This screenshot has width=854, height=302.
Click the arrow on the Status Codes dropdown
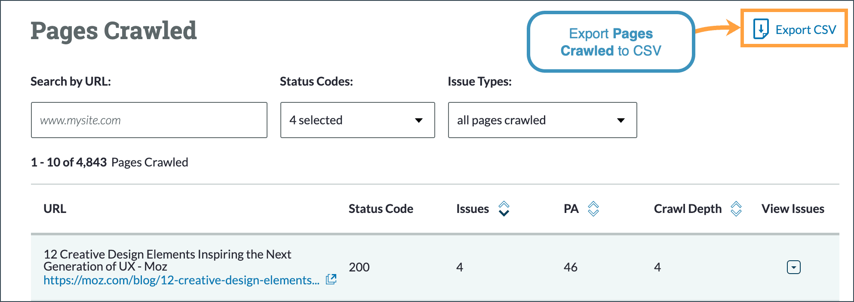(x=418, y=120)
